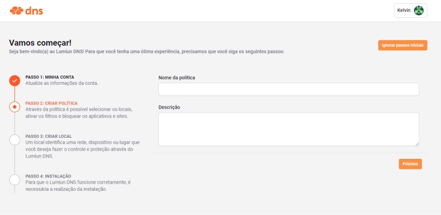Focus the Nome da política field

(288, 89)
